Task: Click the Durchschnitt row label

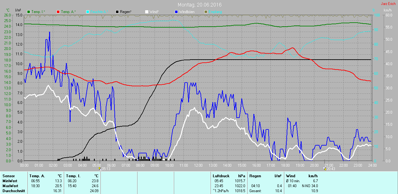Action: (14, 191)
